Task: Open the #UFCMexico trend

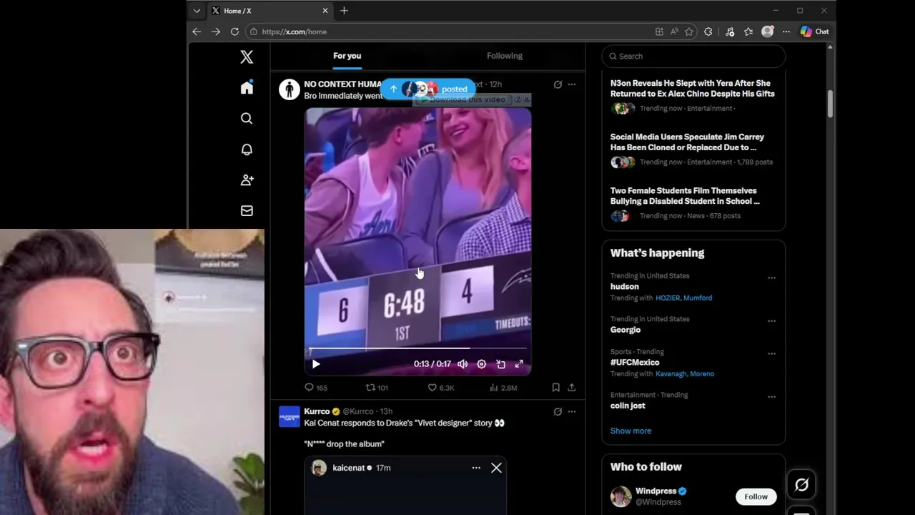Action: click(x=635, y=362)
